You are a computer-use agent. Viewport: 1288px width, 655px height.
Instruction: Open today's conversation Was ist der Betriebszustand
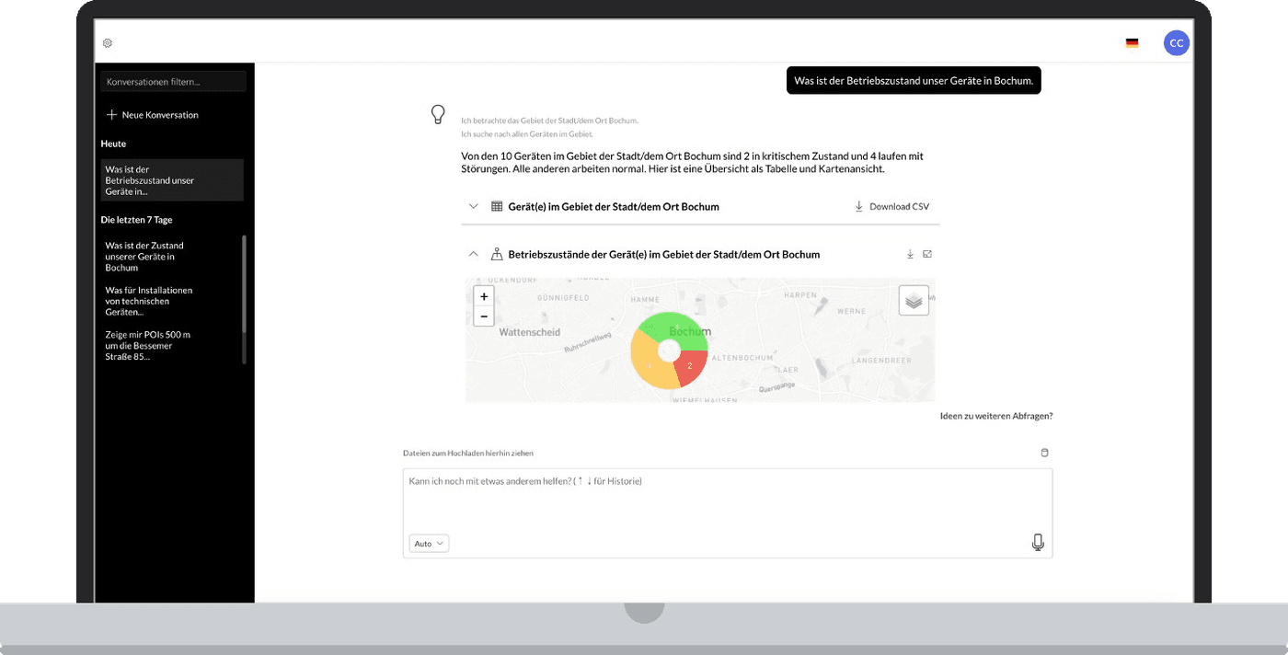click(x=172, y=180)
